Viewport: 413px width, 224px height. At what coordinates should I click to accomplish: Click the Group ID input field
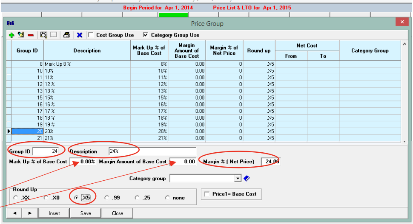click(46, 151)
